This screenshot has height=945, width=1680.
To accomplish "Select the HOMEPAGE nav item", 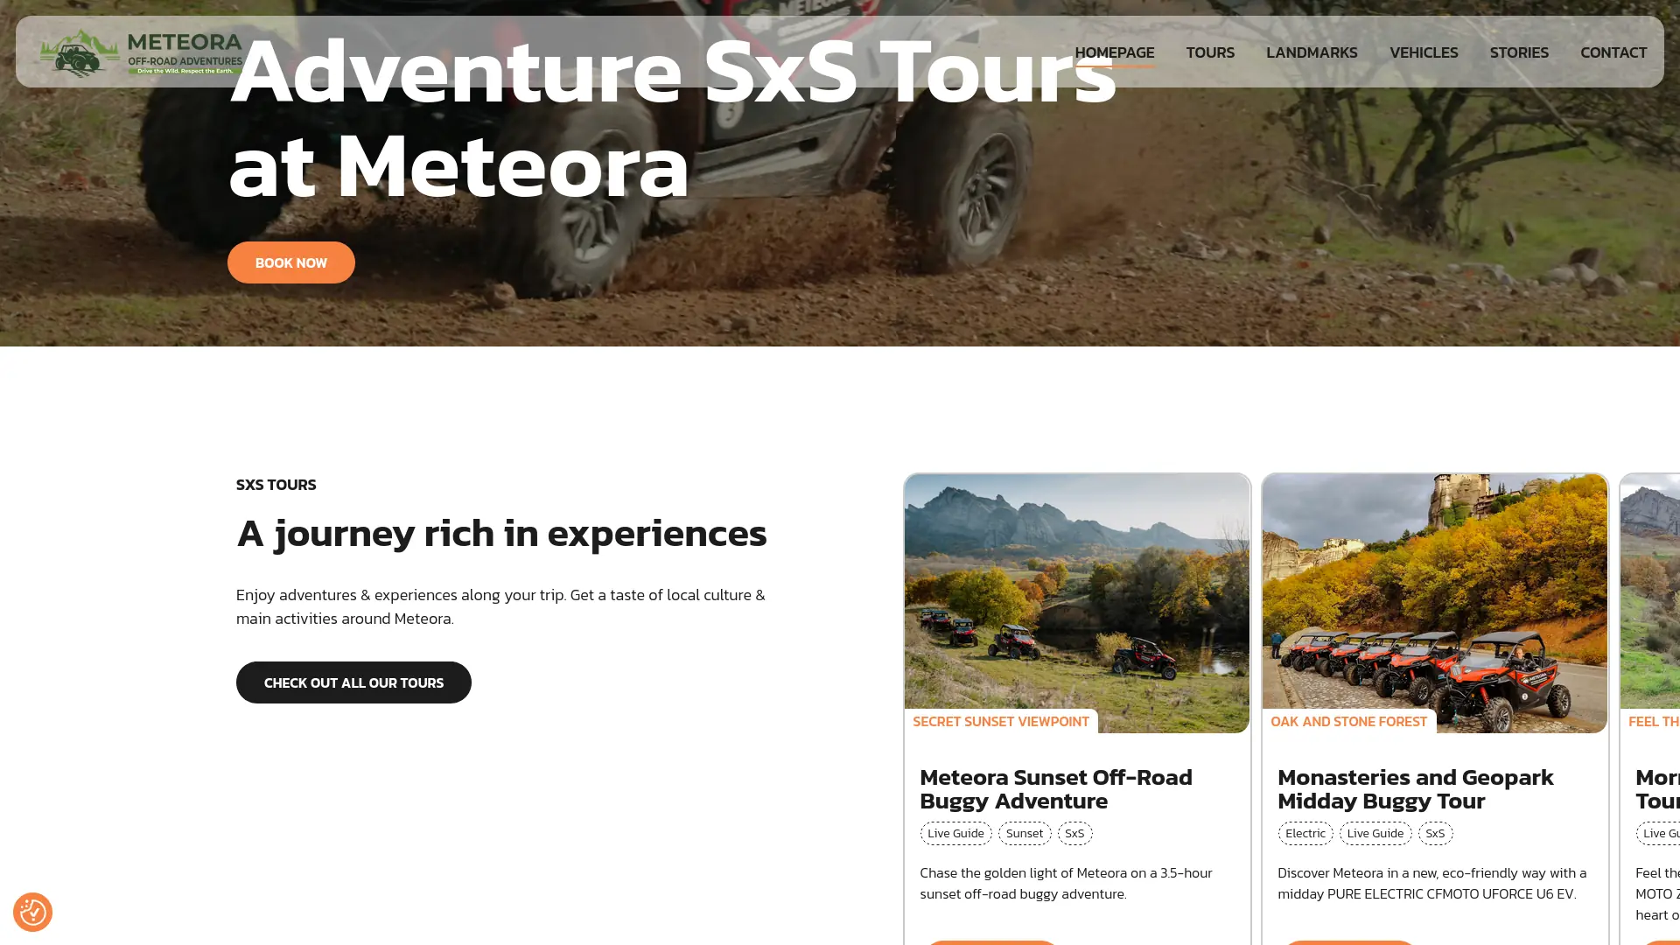I will pos(1115,52).
